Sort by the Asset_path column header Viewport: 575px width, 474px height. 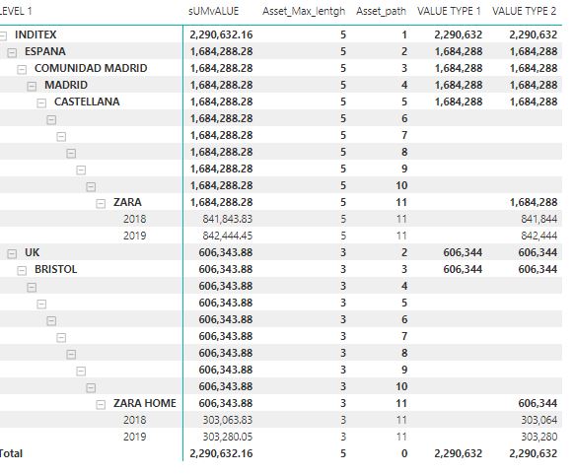pos(381,12)
